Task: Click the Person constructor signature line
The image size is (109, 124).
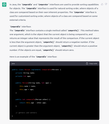Action: [33, 83]
